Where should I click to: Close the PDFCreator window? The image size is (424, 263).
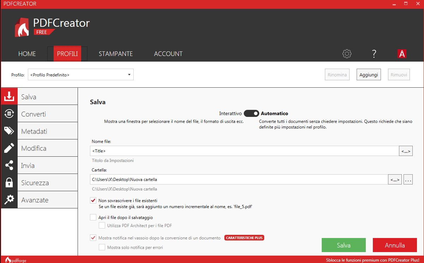(418, 4)
